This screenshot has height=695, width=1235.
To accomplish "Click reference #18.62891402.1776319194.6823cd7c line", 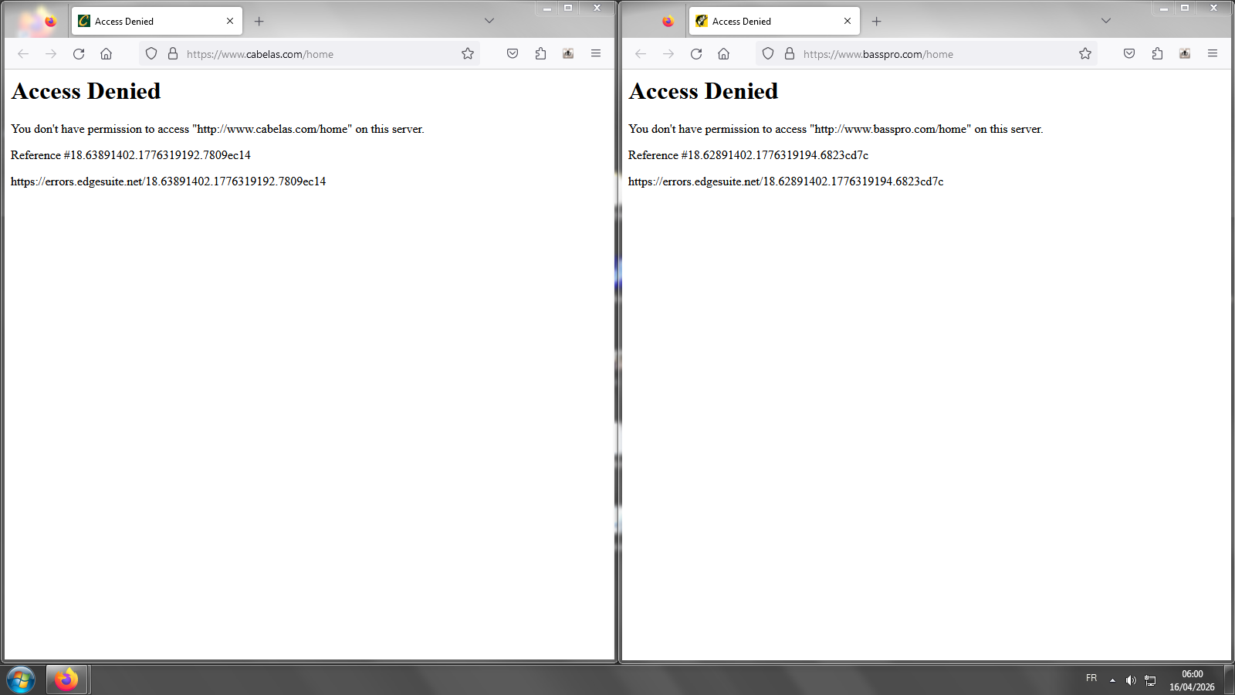I will [748, 155].
